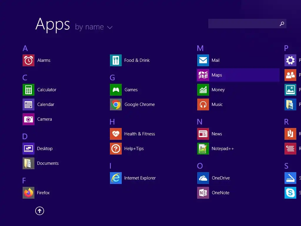Click the letter I group header
Screen dimensions: 301x226
[x=111, y=166]
